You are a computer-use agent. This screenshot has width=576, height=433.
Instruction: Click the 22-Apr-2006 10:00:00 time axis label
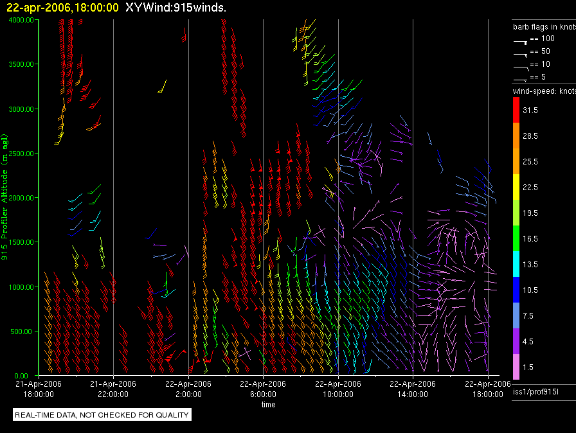point(338,389)
